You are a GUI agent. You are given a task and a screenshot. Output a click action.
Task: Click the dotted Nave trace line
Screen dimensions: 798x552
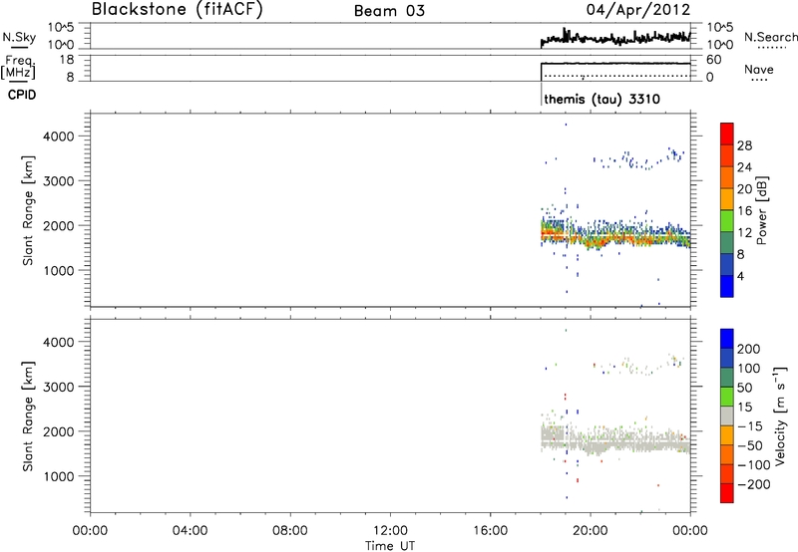(615, 77)
